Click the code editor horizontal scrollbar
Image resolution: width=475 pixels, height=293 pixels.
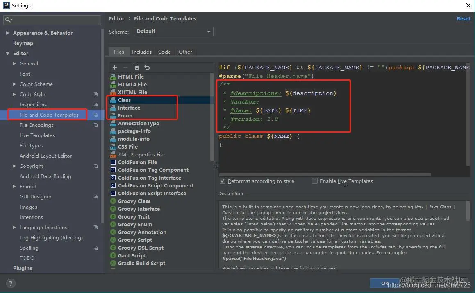[325, 175]
